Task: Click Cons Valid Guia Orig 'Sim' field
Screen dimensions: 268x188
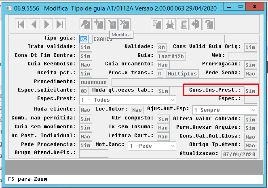Action: [x=251, y=48]
